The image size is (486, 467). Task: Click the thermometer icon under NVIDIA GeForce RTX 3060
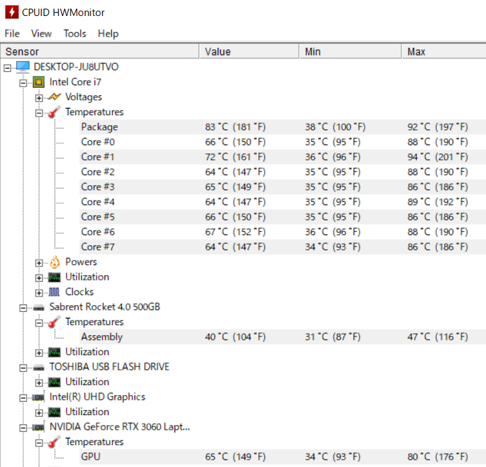tap(54, 442)
